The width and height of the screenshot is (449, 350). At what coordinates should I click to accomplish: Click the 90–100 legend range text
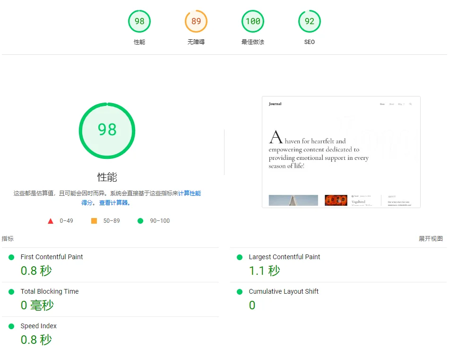coord(160,221)
